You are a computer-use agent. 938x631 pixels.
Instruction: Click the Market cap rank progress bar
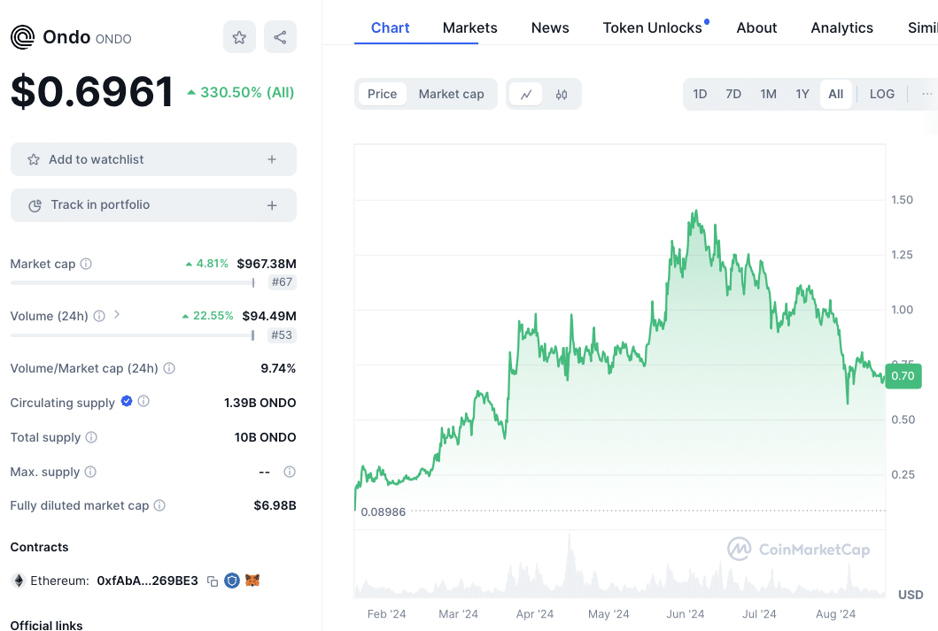pos(133,282)
